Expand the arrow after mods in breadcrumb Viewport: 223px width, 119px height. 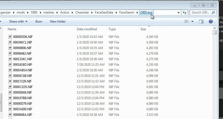click(x=28, y=12)
